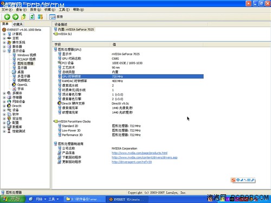This screenshot has height=203, width=271.
Task: Select 显示器 tree item
Action: (x=22, y=68)
